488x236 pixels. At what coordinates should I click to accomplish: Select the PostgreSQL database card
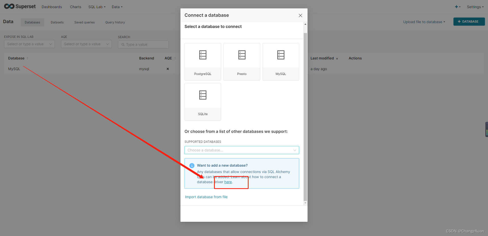pyautogui.click(x=203, y=62)
